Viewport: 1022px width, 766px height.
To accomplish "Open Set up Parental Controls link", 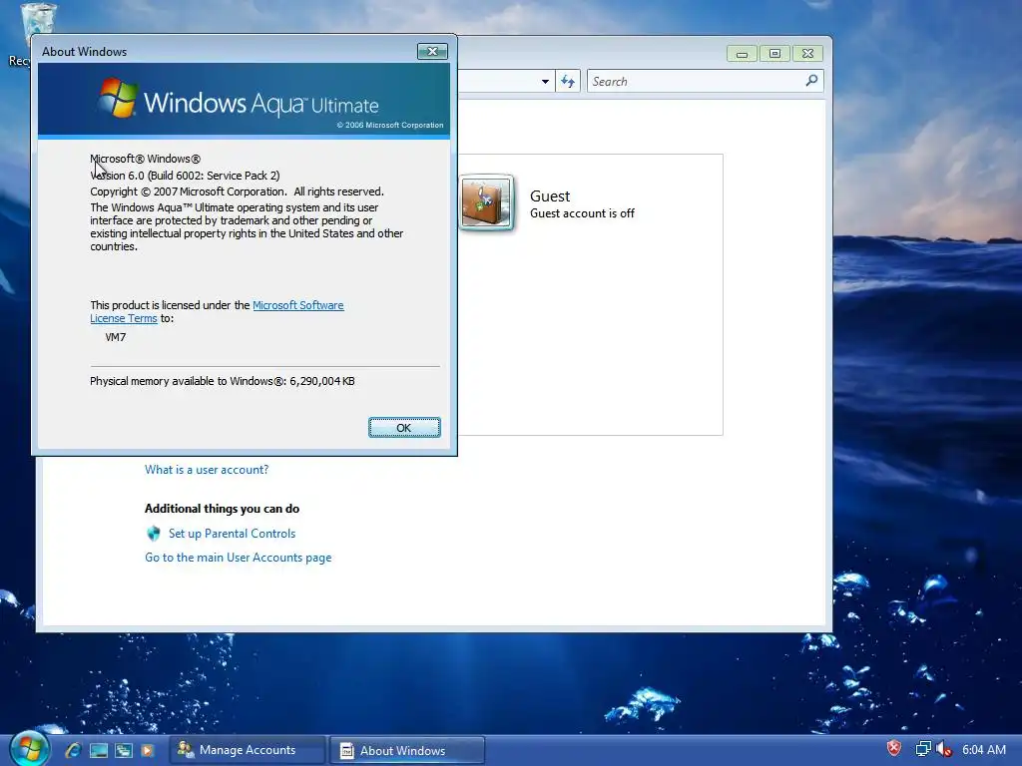I will tap(232, 534).
